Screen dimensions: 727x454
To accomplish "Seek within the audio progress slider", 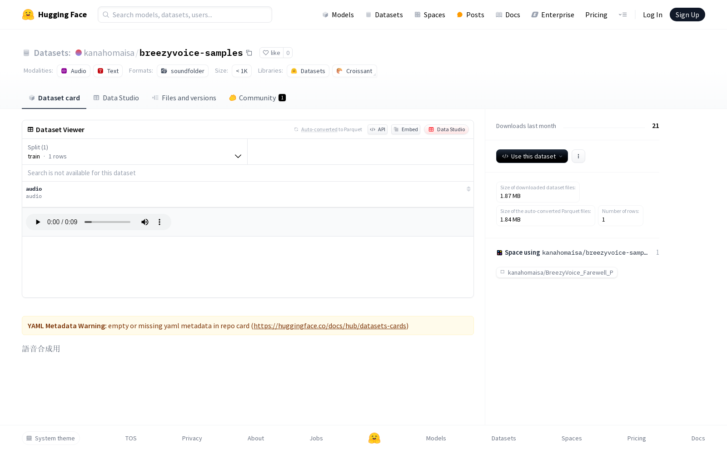I will coord(107,222).
